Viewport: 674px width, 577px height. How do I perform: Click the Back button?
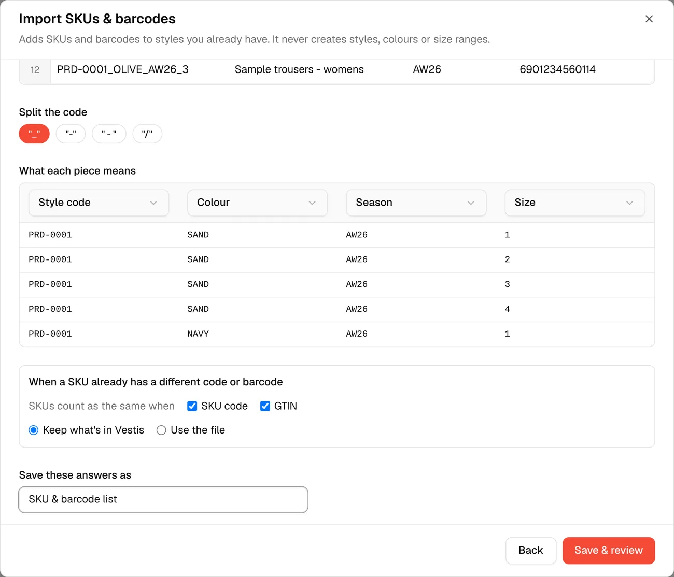(531, 550)
